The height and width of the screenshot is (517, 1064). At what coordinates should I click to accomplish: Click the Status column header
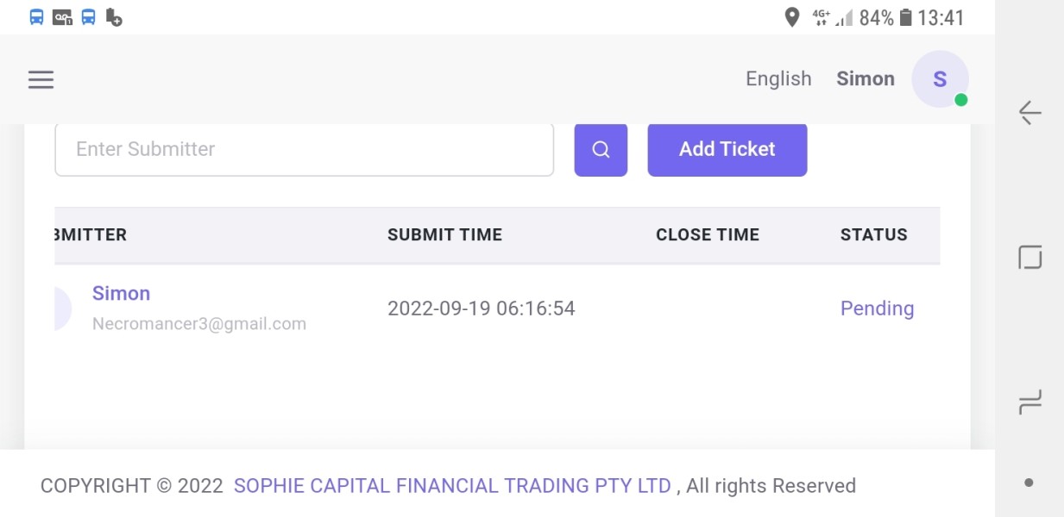pos(873,235)
